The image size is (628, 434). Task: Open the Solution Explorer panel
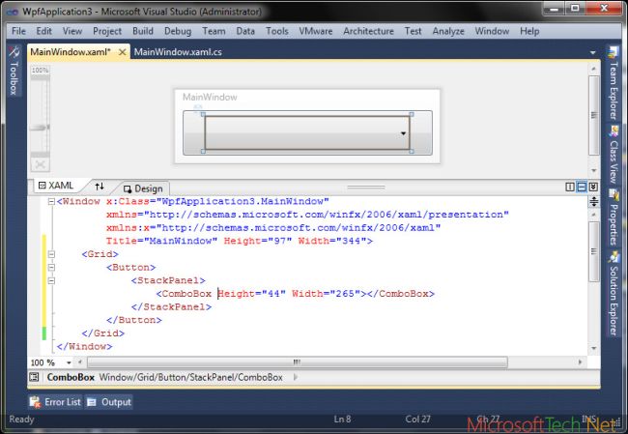[614, 294]
